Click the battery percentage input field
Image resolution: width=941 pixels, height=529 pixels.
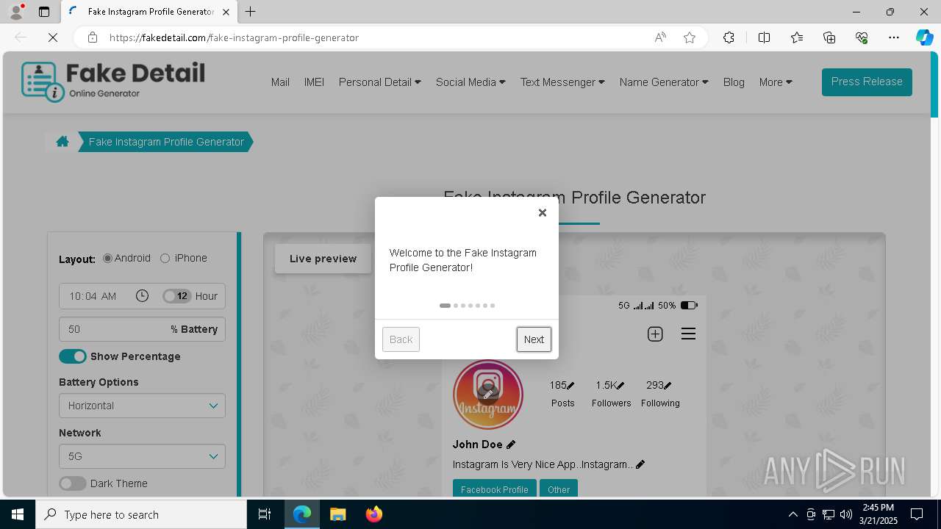[x=142, y=329]
